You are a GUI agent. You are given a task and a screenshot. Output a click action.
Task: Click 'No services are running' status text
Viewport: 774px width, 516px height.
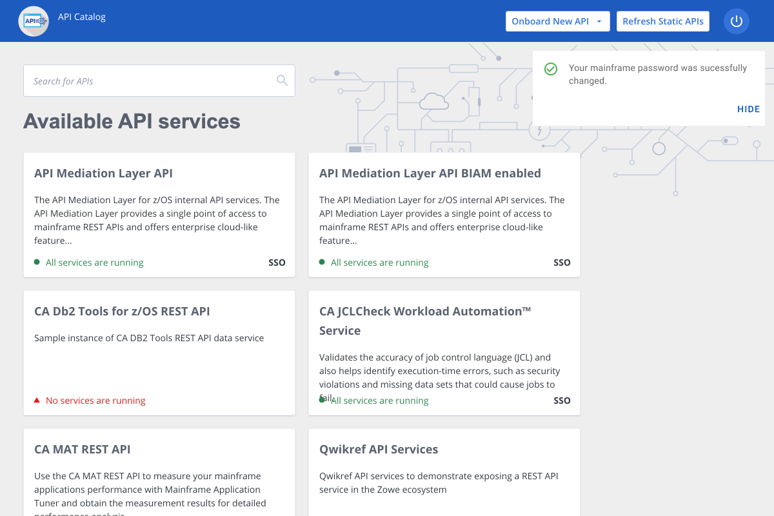(x=95, y=401)
